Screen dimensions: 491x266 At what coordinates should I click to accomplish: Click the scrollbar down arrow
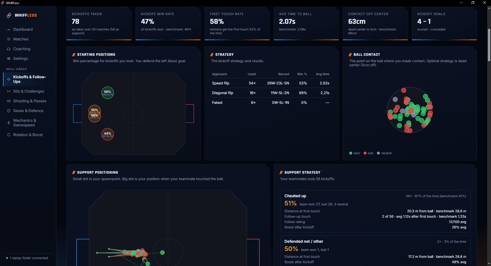click(489, 263)
